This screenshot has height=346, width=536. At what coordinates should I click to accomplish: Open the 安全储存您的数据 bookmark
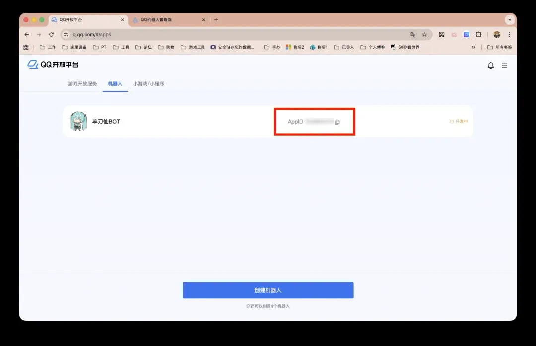[232, 47]
